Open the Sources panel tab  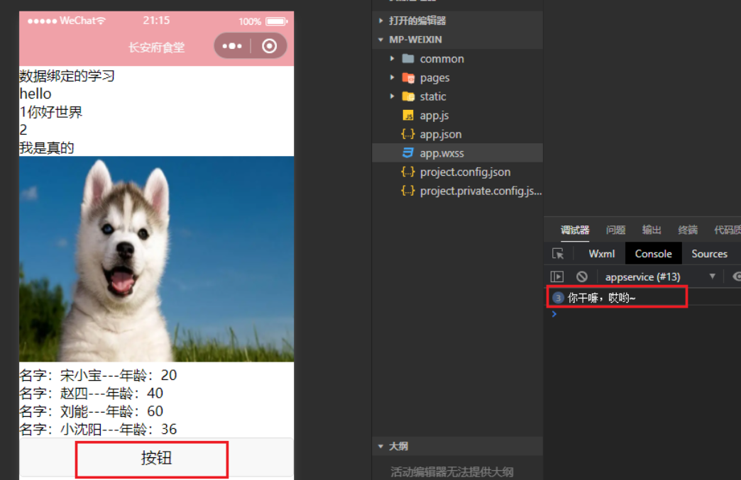[709, 253]
